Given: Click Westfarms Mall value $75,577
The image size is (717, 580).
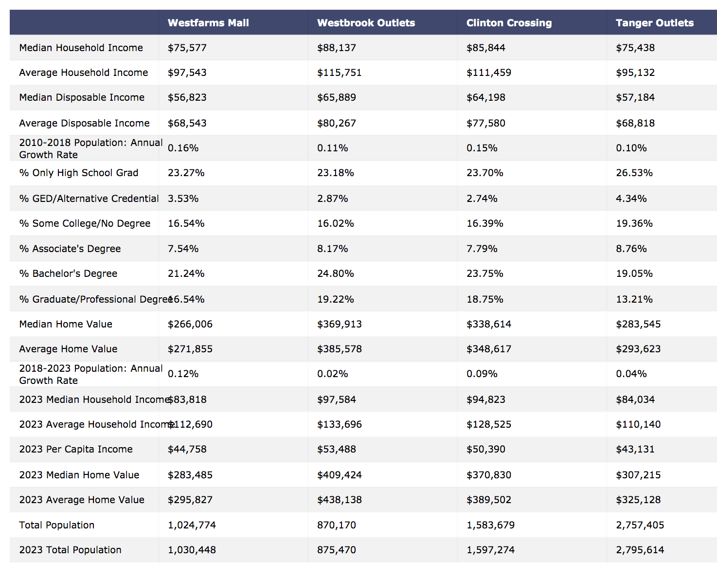Looking at the screenshot, I should pos(187,48).
